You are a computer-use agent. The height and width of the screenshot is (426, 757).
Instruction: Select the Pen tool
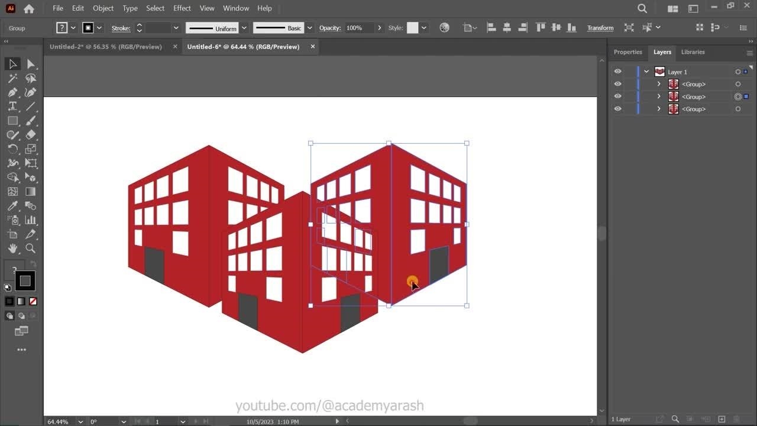point(12,92)
